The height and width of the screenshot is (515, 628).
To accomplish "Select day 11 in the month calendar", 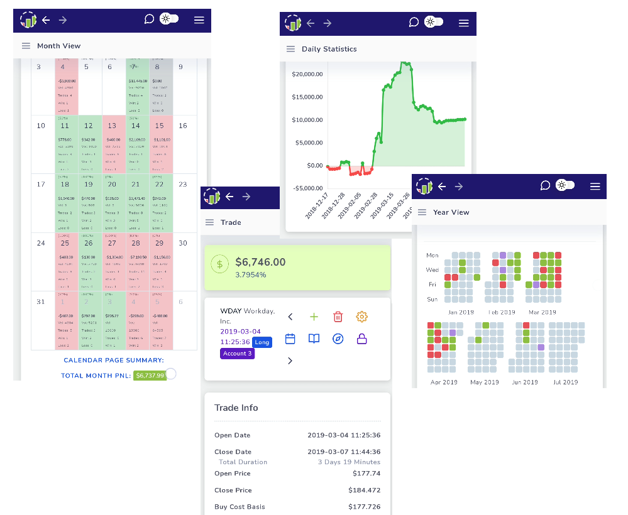I will pyautogui.click(x=67, y=144).
